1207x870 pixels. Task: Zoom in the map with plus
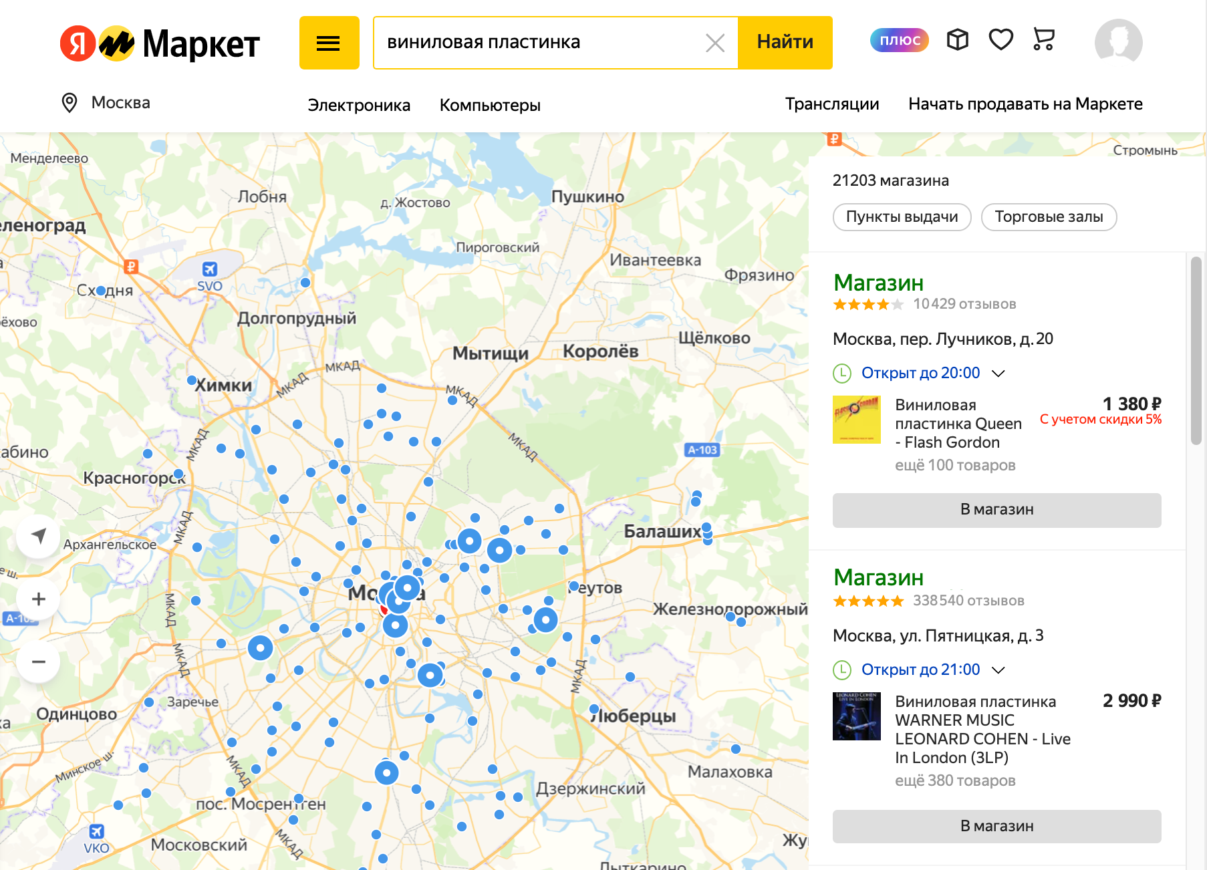tap(39, 599)
